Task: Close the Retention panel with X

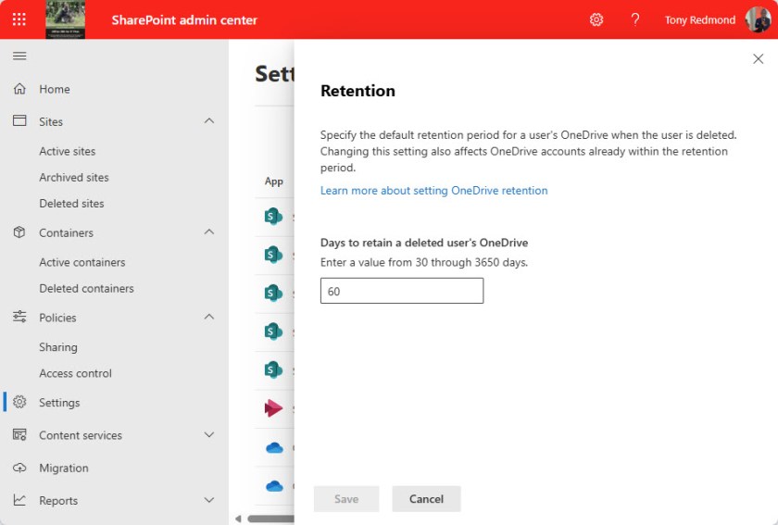Action: point(758,58)
